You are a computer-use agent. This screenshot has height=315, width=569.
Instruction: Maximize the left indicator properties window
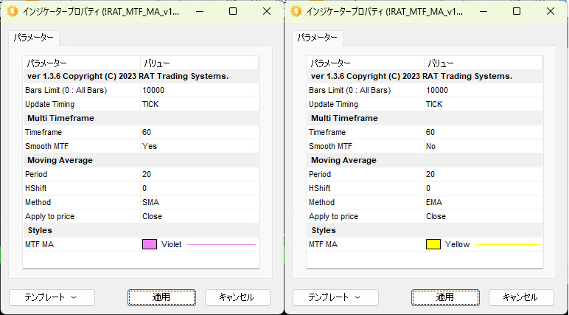[233, 12]
